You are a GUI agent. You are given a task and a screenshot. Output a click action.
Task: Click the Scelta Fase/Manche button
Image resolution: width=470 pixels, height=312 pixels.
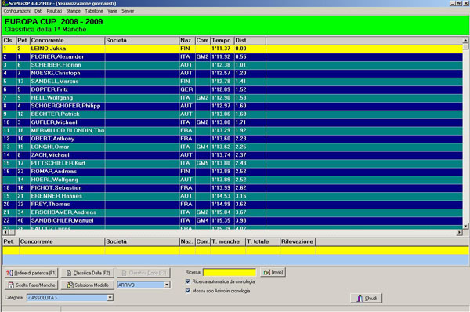click(x=31, y=285)
